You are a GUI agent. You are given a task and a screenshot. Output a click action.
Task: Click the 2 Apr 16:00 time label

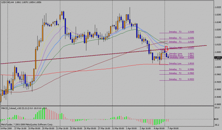click(146, 129)
